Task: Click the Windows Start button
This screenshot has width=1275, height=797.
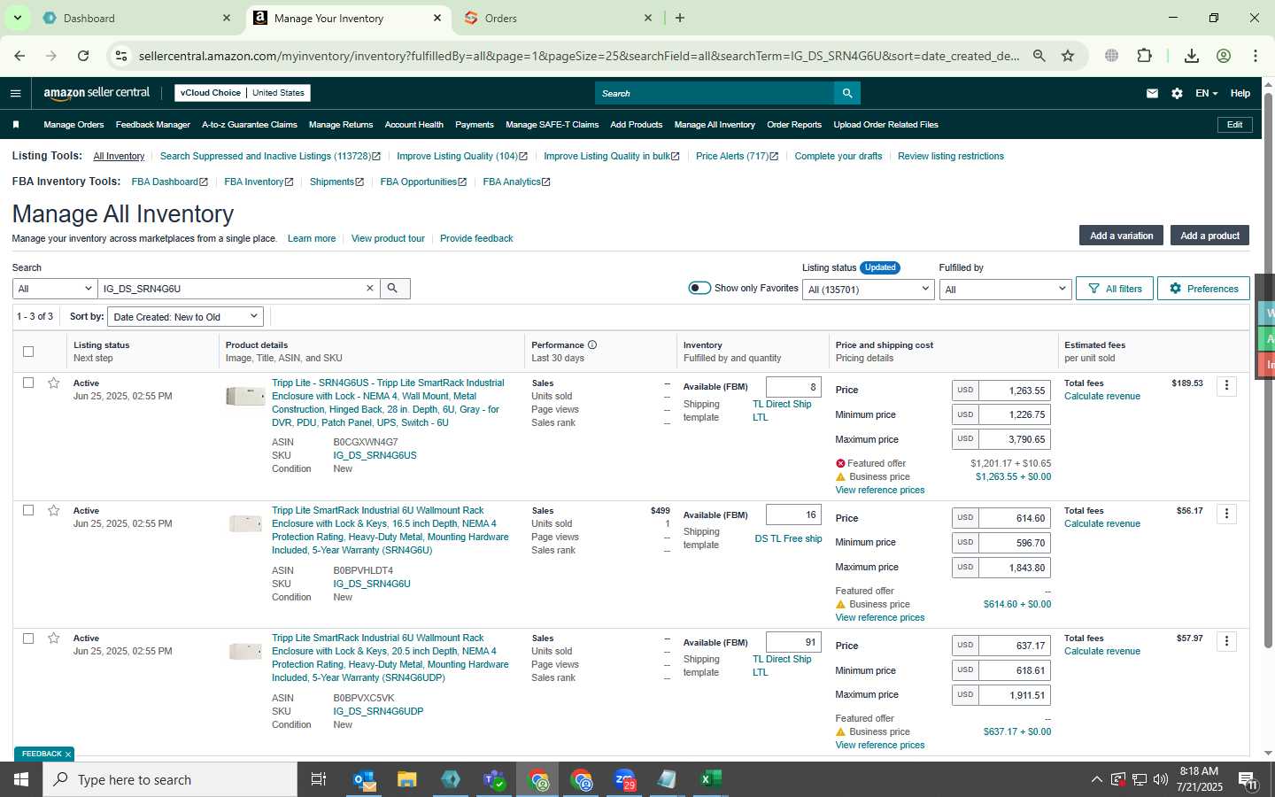Action: point(21,779)
